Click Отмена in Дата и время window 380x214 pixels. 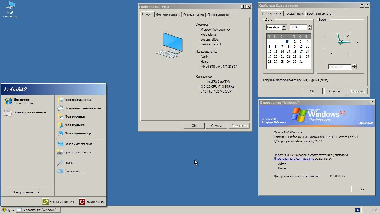[x=334, y=91]
